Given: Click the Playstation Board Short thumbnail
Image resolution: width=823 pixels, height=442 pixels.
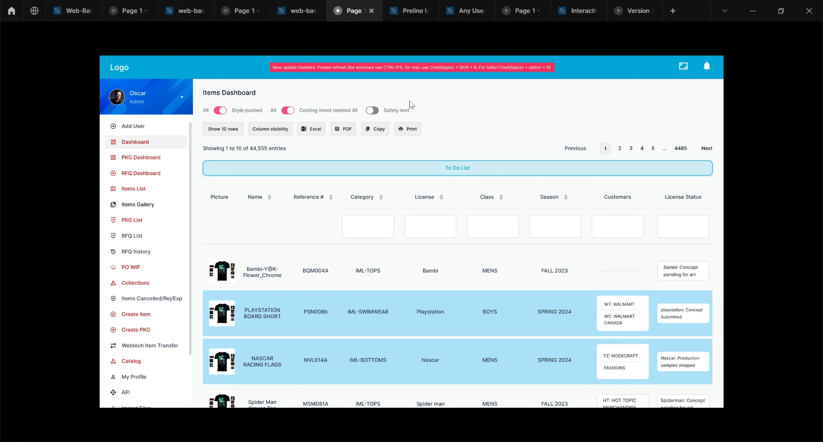Looking at the screenshot, I should click(x=222, y=314).
